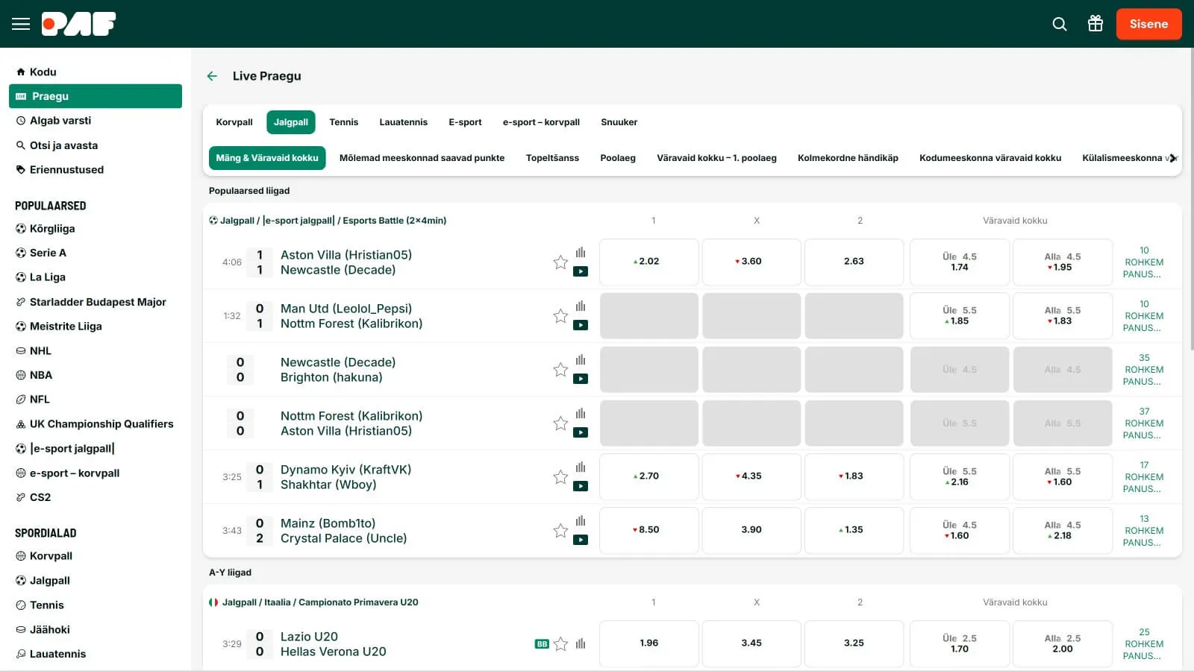Viewport: 1194px width, 671px height.
Task: Watch live stream for Man Utd match
Action: pos(581,325)
